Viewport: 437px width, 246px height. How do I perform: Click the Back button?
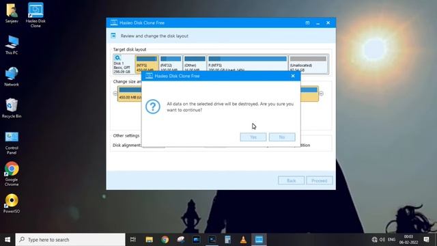(292, 180)
